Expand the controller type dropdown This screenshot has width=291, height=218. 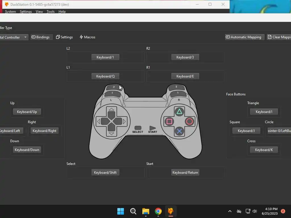pos(14,37)
